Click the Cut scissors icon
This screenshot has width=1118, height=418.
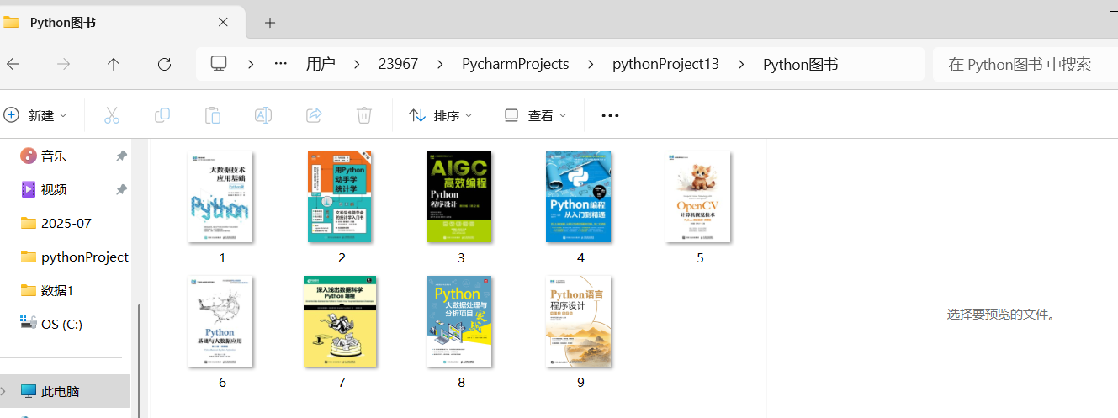[x=112, y=115]
